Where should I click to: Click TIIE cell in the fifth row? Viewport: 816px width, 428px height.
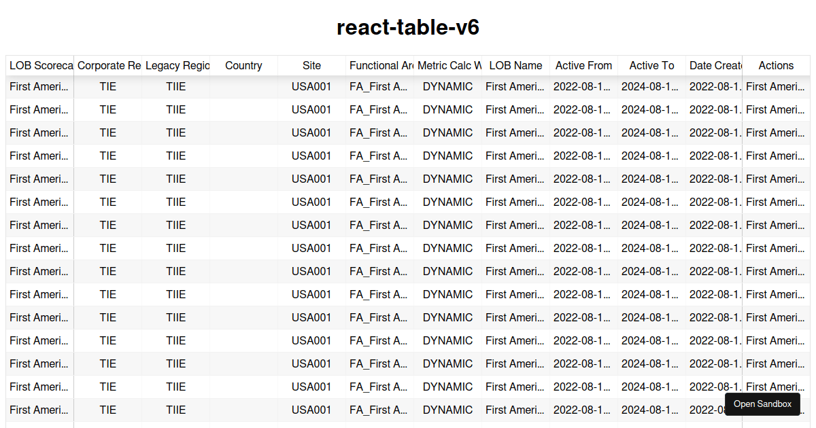click(176, 179)
